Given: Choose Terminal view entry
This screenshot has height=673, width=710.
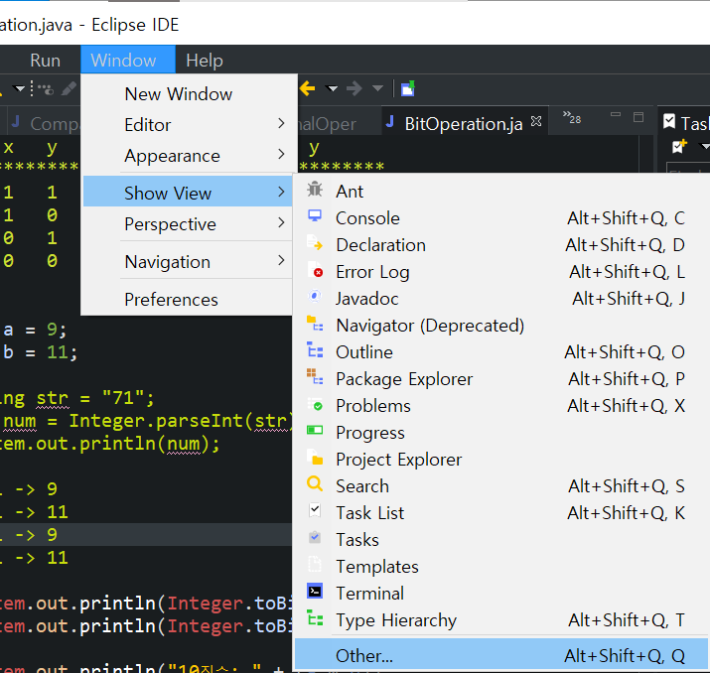Looking at the screenshot, I should tap(500, 594).
